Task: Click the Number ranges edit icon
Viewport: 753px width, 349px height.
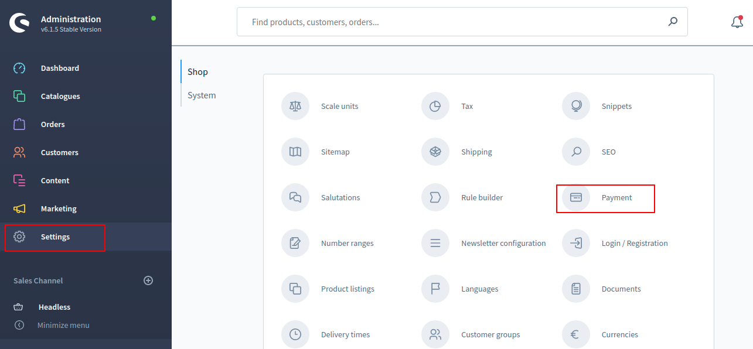Action: coord(295,244)
